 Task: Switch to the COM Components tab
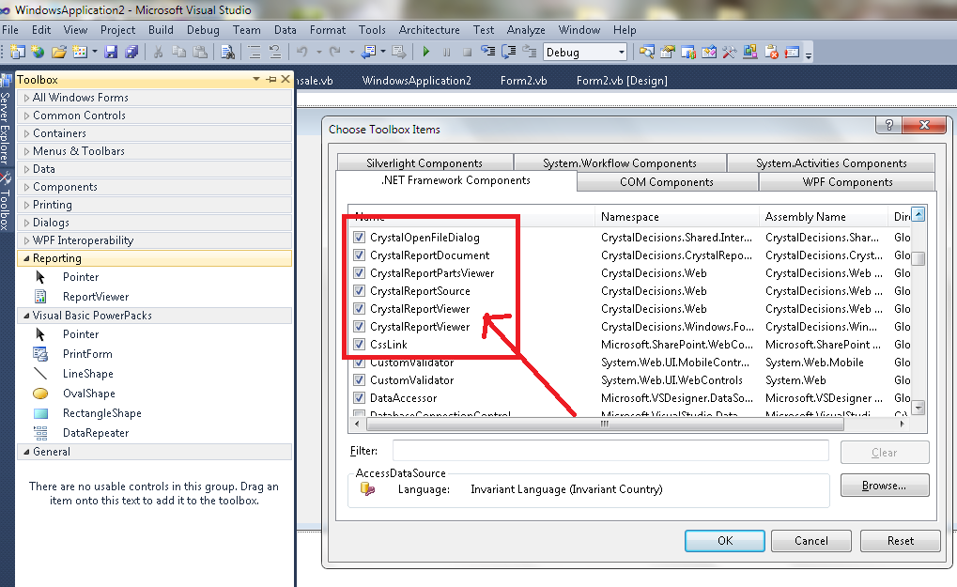667,182
